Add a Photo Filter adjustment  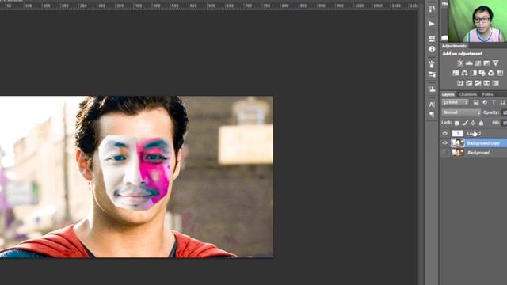(482, 73)
